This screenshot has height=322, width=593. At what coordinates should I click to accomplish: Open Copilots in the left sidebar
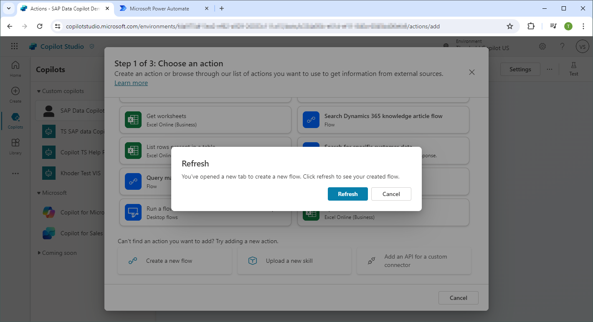point(15,121)
